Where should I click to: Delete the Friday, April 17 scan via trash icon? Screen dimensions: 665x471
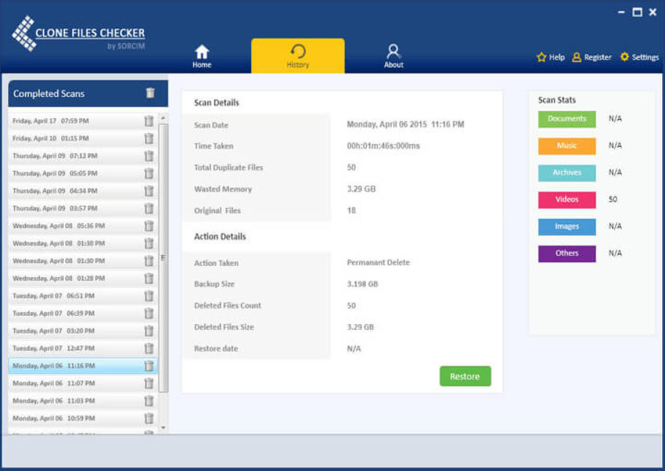[x=149, y=121]
